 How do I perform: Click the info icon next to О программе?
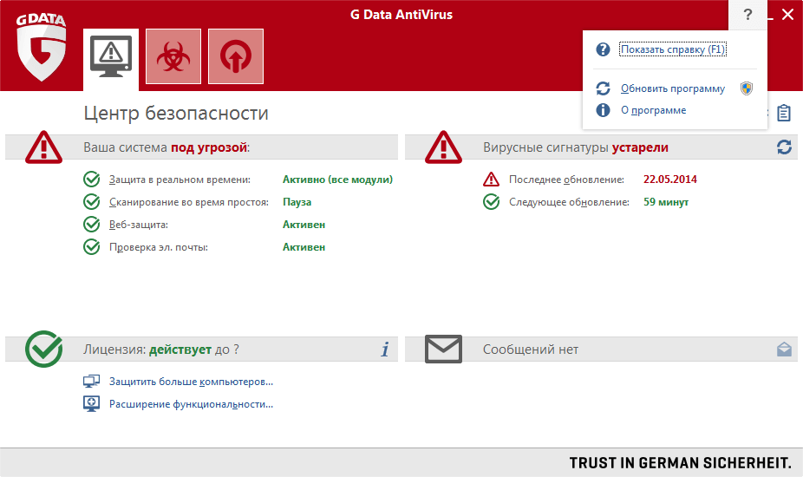(x=603, y=110)
